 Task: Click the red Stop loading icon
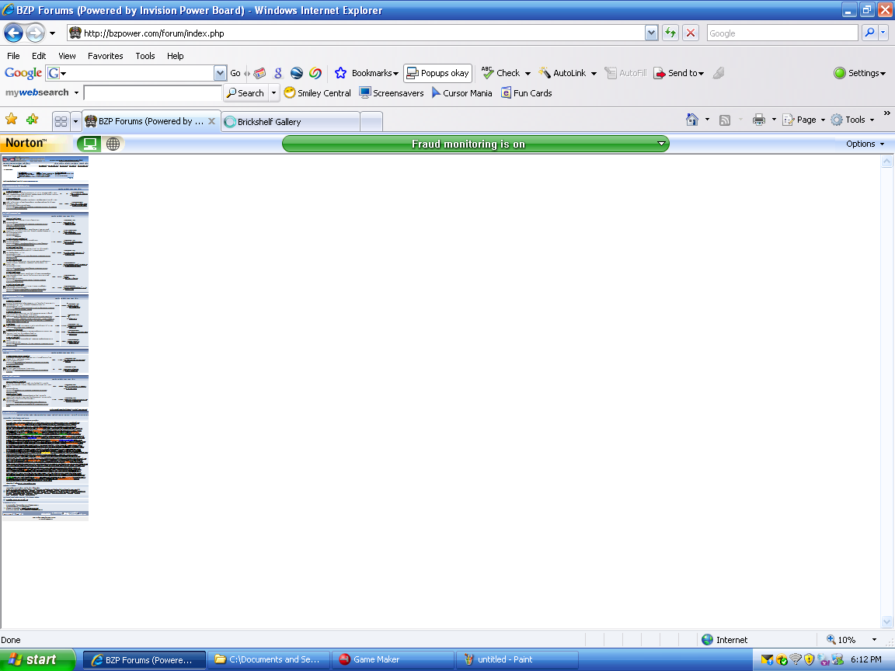(x=691, y=33)
